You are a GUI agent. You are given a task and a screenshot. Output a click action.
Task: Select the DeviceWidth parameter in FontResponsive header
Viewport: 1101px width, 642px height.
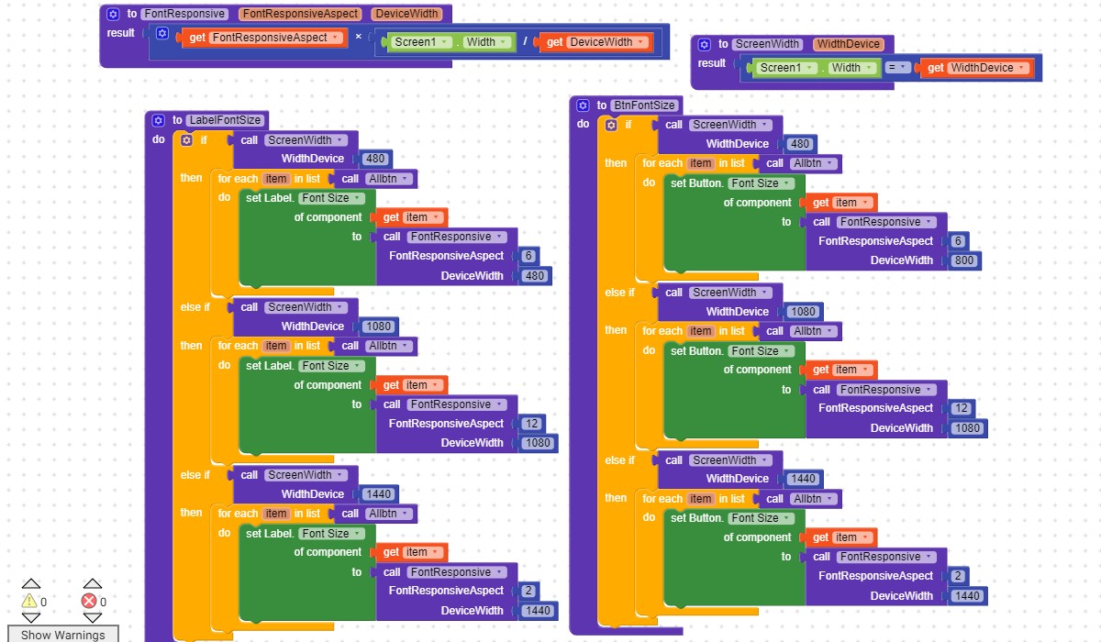click(x=407, y=14)
